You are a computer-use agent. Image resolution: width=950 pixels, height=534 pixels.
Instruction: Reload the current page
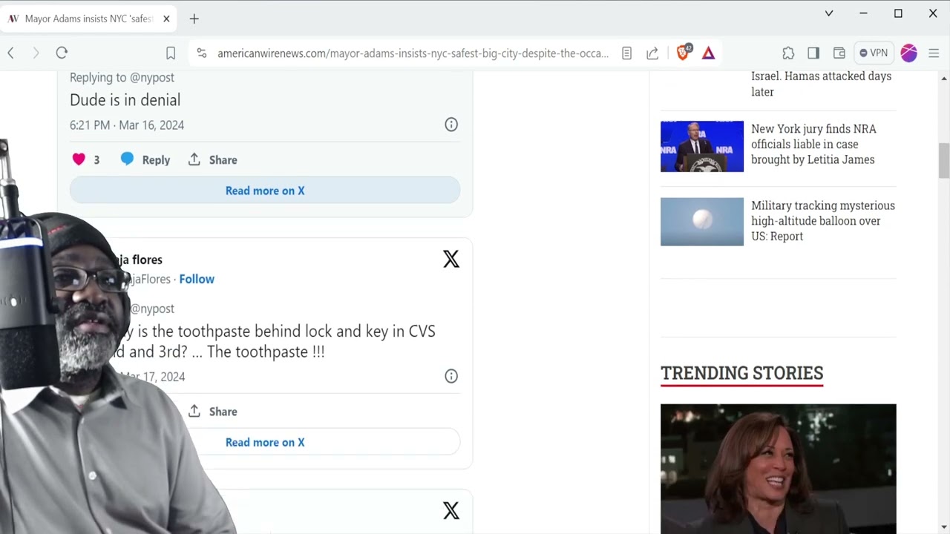pos(62,53)
